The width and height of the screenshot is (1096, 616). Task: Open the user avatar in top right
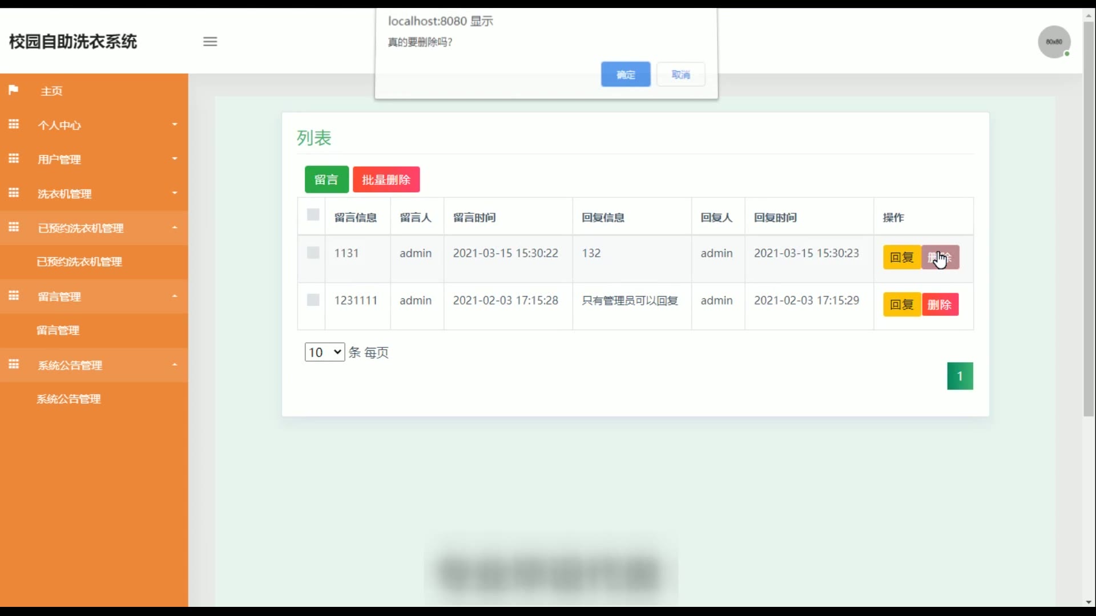(1054, 42)
